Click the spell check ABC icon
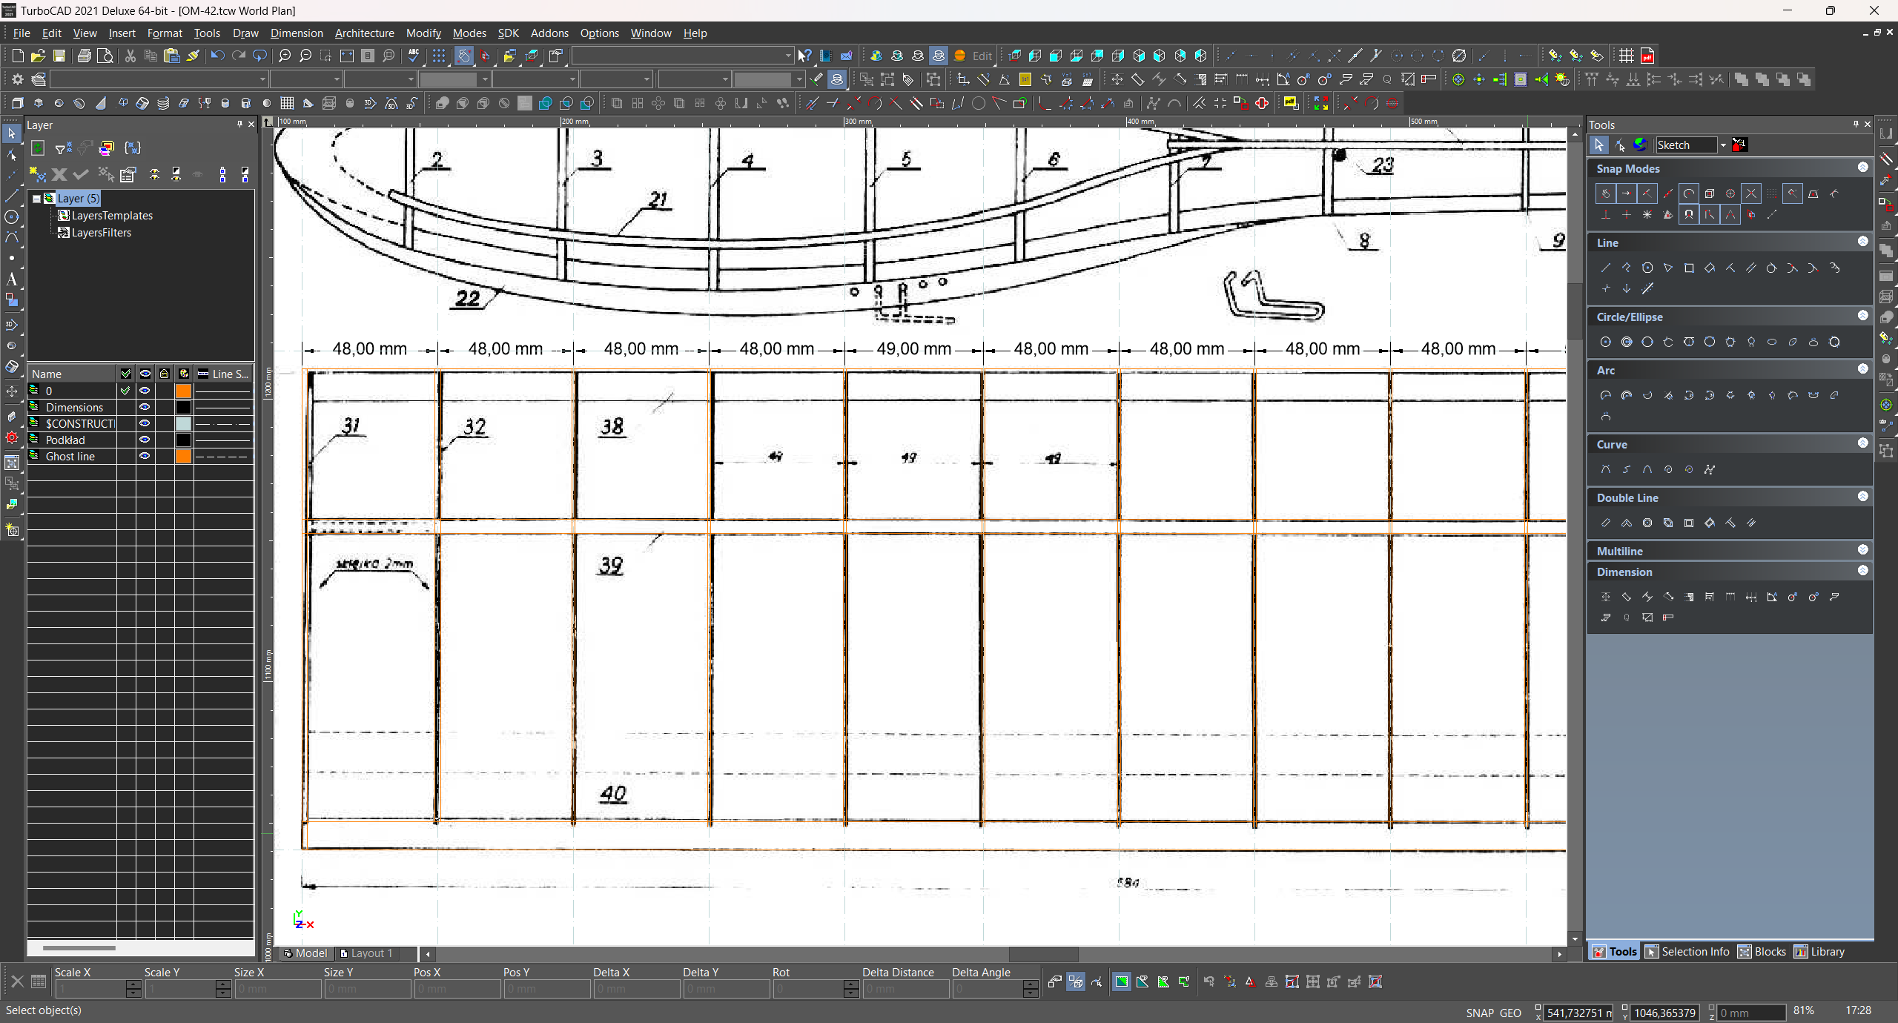Screen dimensions: 1898x1023 pyautogui.click(x=414, y=56)
